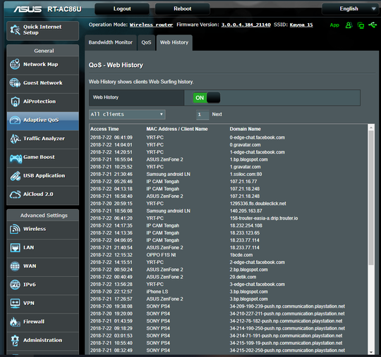The image size is (381, 357).
Task: Switch to the QoS tab
Action: pos(146,42)
